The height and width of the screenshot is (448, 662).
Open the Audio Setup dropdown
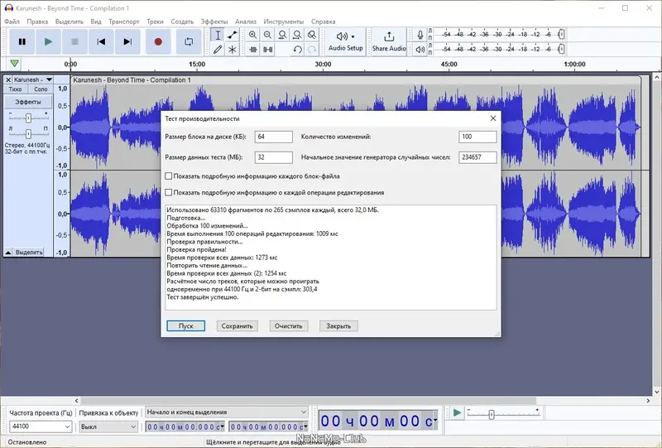(345, 41)
